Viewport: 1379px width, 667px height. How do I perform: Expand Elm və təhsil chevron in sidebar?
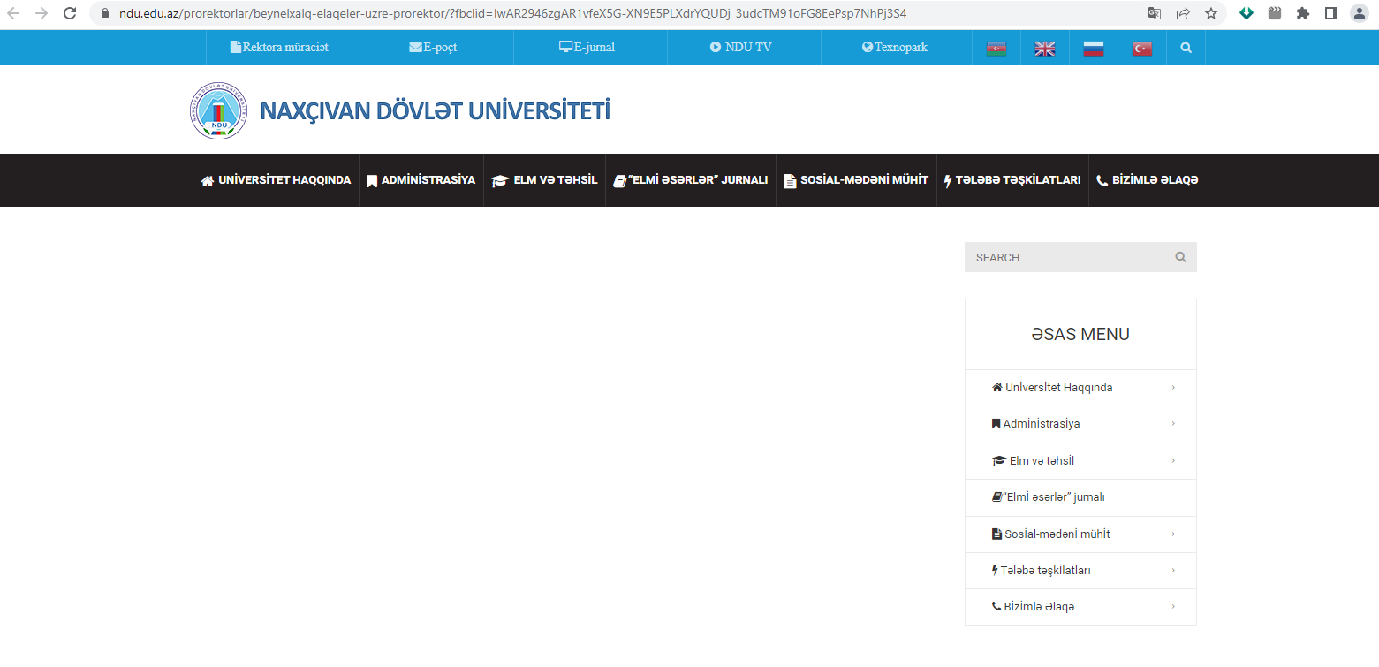pos(1173,461)
